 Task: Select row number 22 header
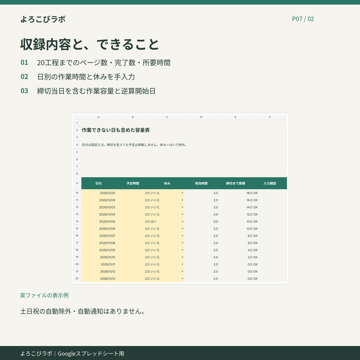[77, 278]
